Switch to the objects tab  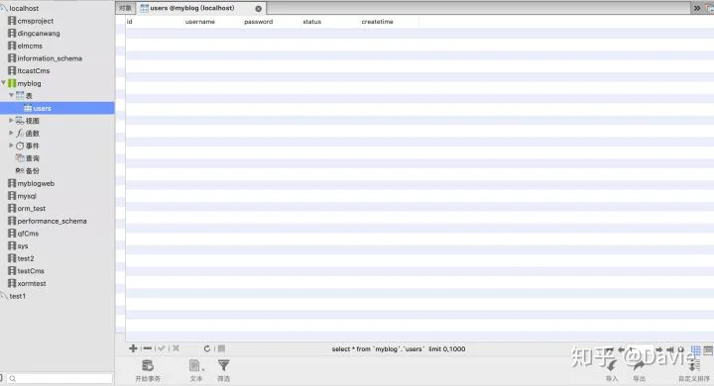(x=125, y=8)
